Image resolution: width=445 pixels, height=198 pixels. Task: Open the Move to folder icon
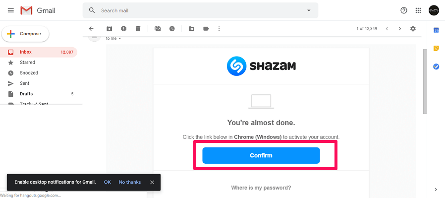pyautogui.click(x=192, y=29)
